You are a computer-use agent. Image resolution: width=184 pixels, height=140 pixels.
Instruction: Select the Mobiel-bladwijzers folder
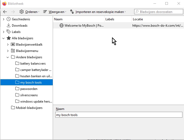[x=29, y=108]
